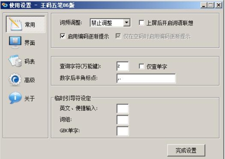Click the 英文、便捷输入 input box

coord(123,109)
